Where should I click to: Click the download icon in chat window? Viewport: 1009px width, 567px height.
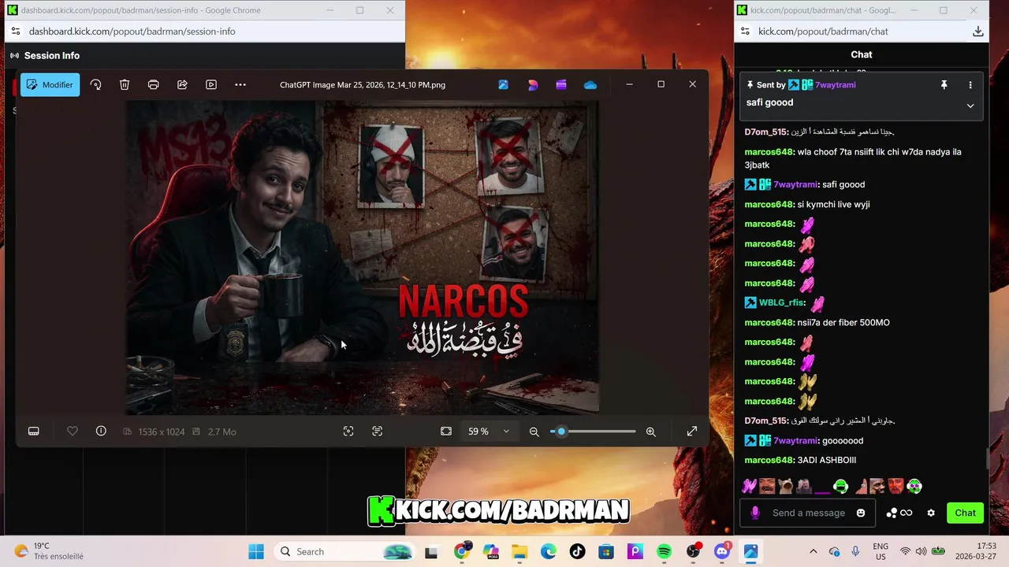(977, 31)
